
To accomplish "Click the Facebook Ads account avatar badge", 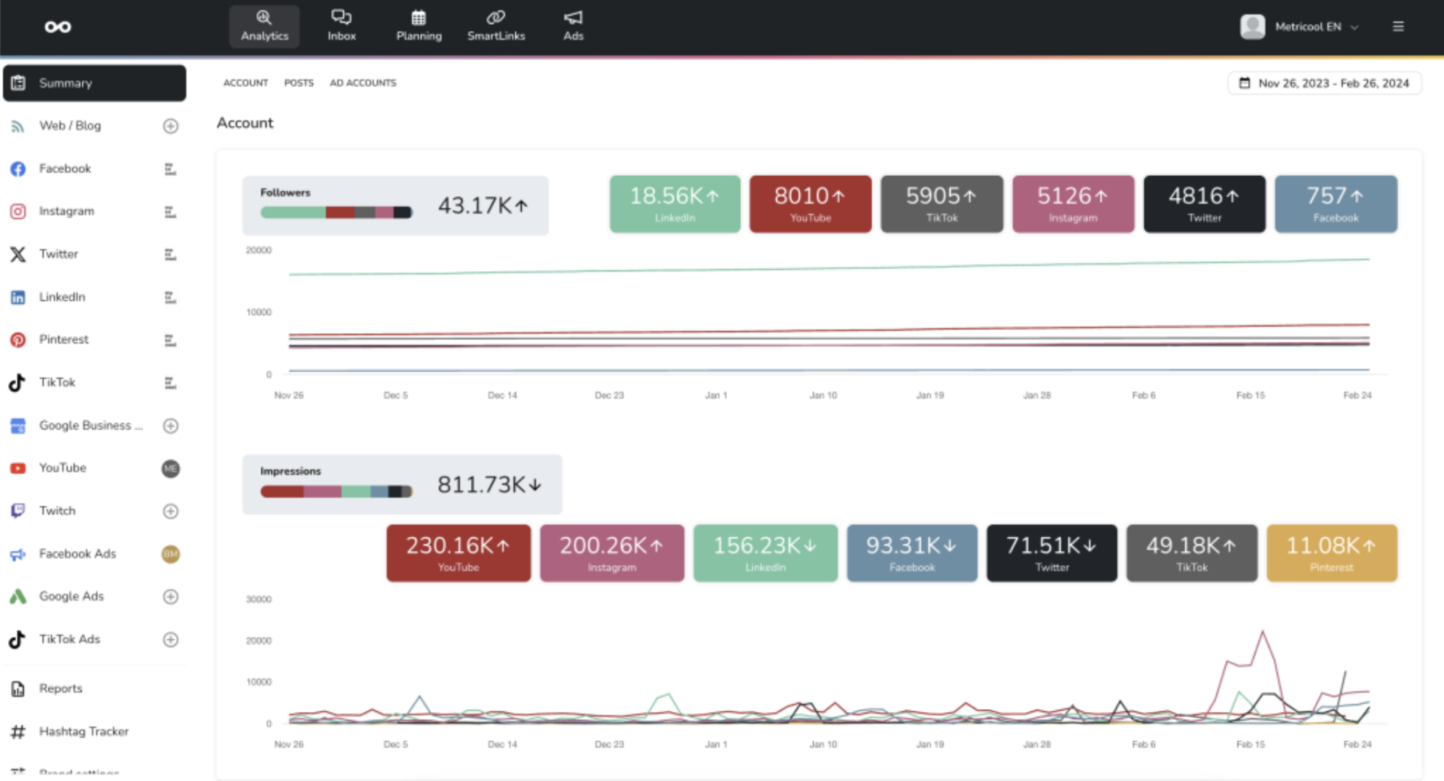I will tap(170, 554).
